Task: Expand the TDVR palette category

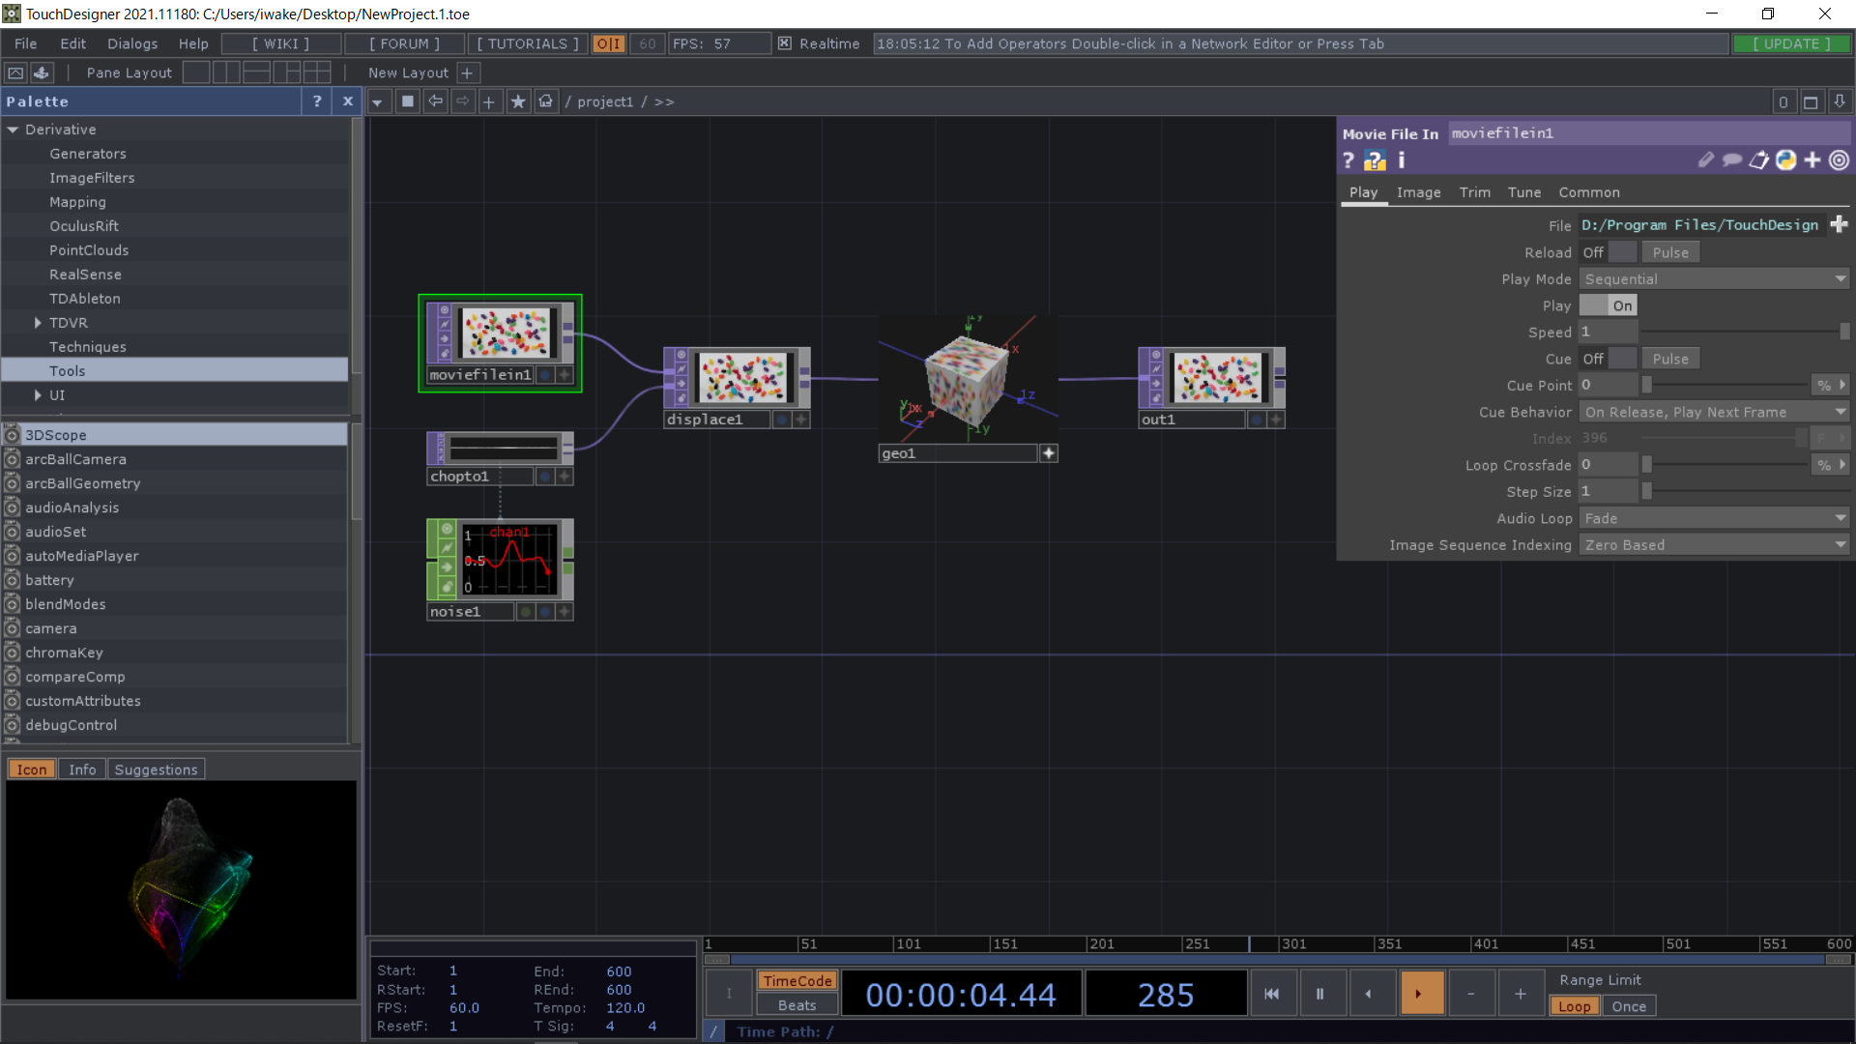Action: coord(37,322)
